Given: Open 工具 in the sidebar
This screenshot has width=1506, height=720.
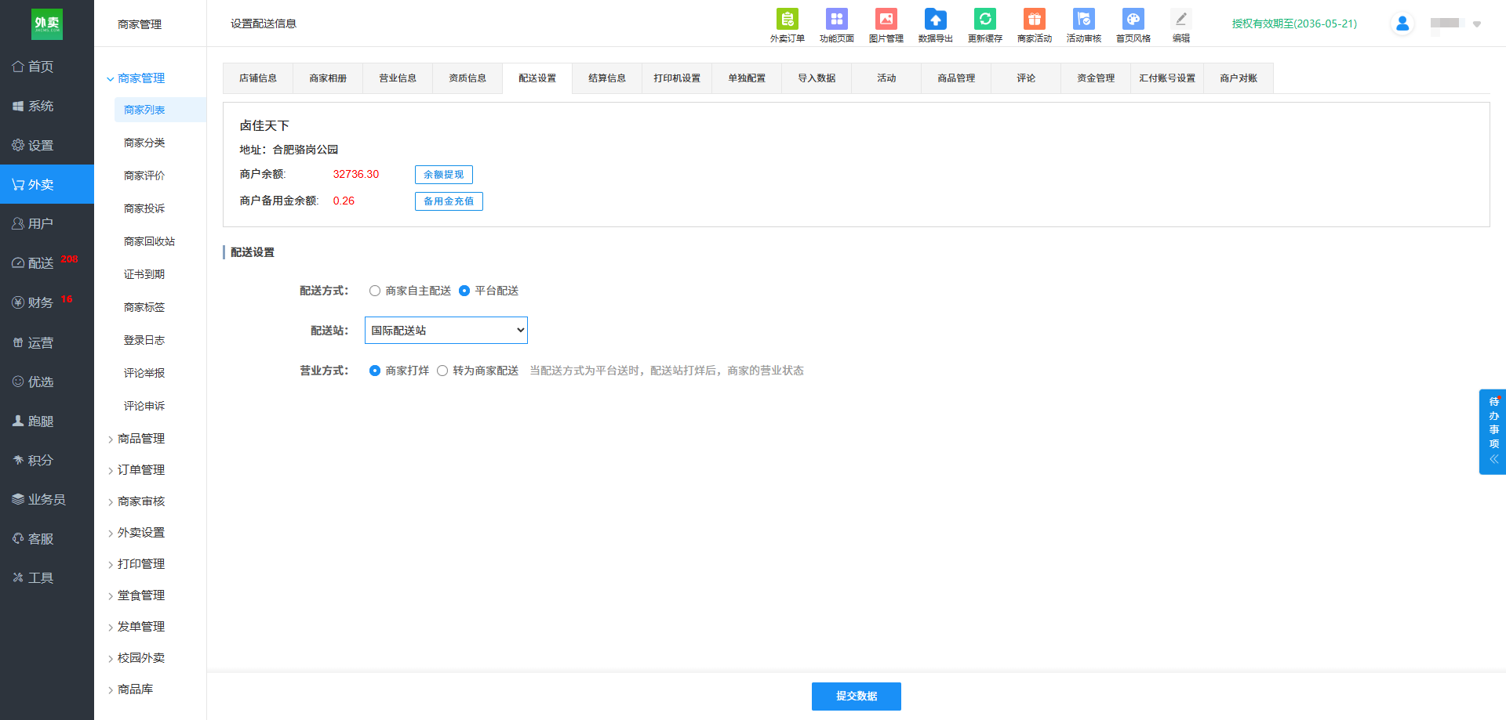Looking at the screenshot, I should 47,577.
